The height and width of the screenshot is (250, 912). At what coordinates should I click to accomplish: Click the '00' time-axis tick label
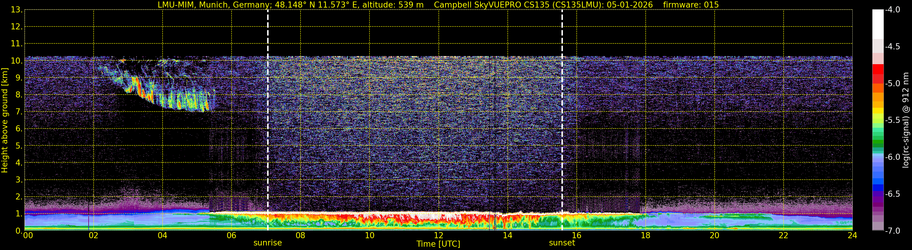click(28, 235)
